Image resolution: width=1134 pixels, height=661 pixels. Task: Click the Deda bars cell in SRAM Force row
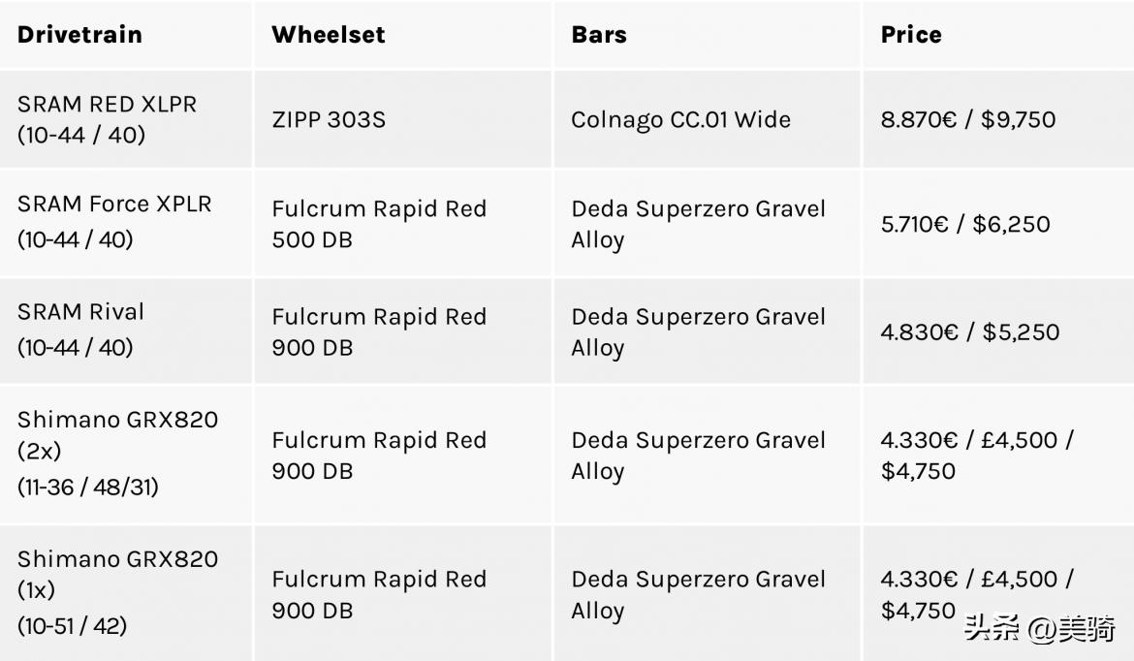pyautogui.click(x=698, y=224)
